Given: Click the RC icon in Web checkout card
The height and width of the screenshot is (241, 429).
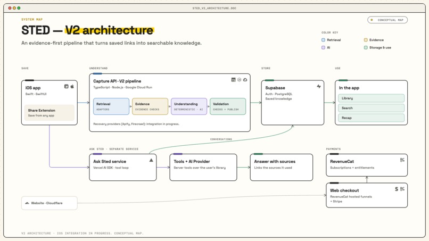Looking at the screenshot, I should tap(402, 189).
